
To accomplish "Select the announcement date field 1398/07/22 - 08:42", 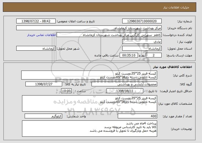I will [x=36, y=21].
